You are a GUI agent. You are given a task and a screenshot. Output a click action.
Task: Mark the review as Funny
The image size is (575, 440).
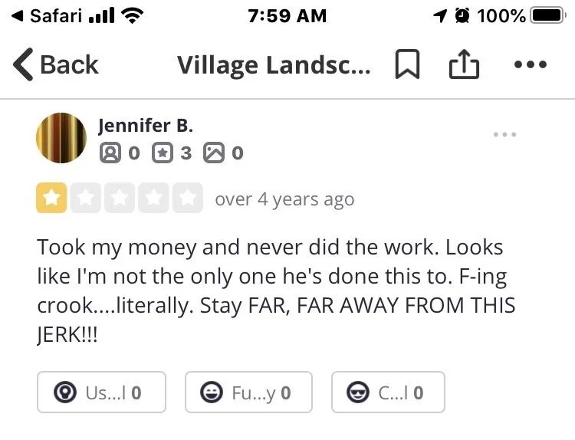pyautogui.click(x=248, y=392)
